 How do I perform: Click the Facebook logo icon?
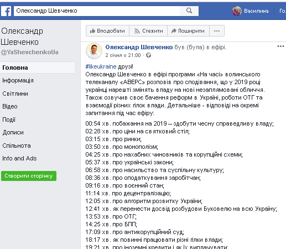[x=6, y=11]
